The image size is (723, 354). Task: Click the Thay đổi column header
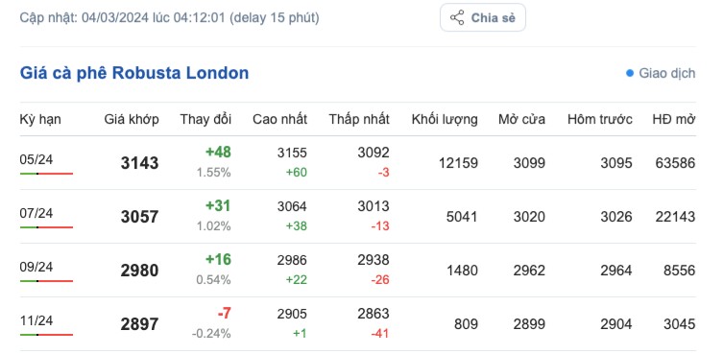click(205, 119)
